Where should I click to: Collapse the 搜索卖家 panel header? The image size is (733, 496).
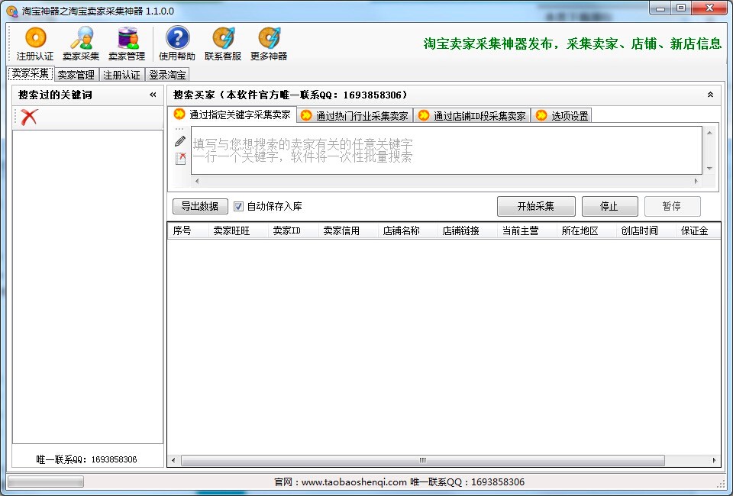pos(710,95)
